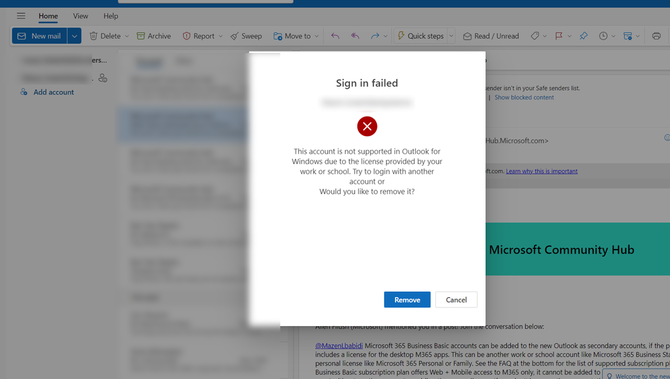Click the Forward arrow icon

[375, 36]
